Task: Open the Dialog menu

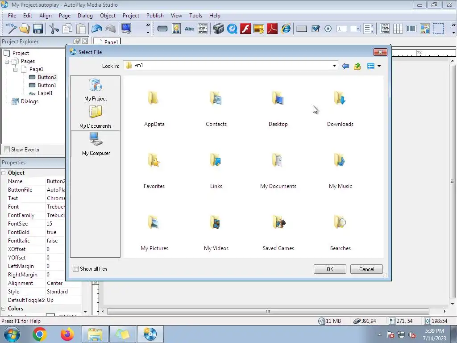Action: [85, 16]
